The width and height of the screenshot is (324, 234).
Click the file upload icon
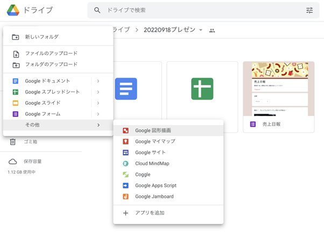coord(16,54)
